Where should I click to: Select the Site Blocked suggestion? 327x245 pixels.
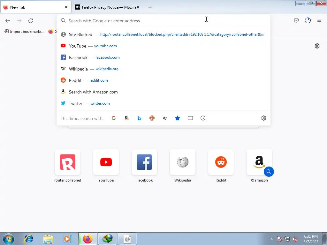(163, 34)
